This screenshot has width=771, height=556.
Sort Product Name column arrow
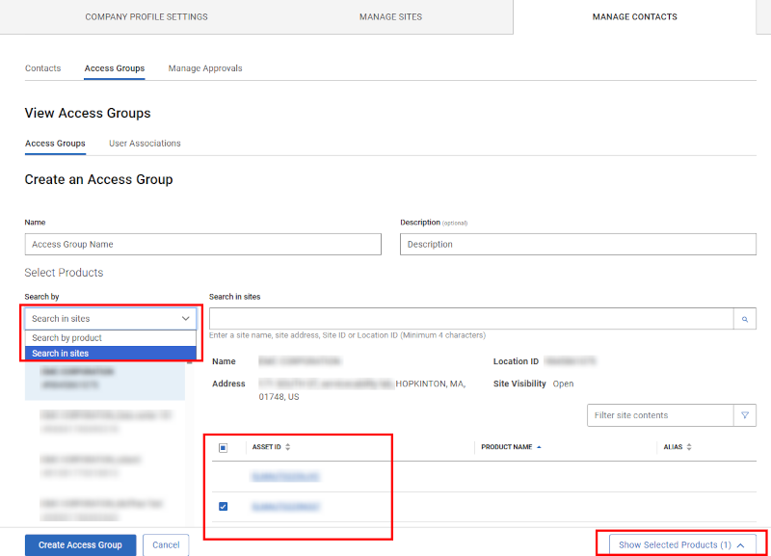pyautogui.click(x=538, y=447)
